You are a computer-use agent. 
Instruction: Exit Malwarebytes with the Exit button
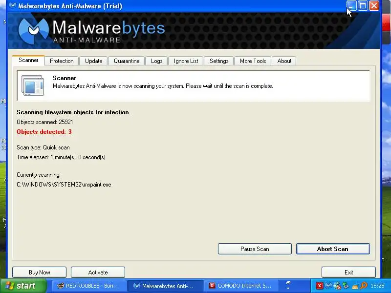(348, 272)
